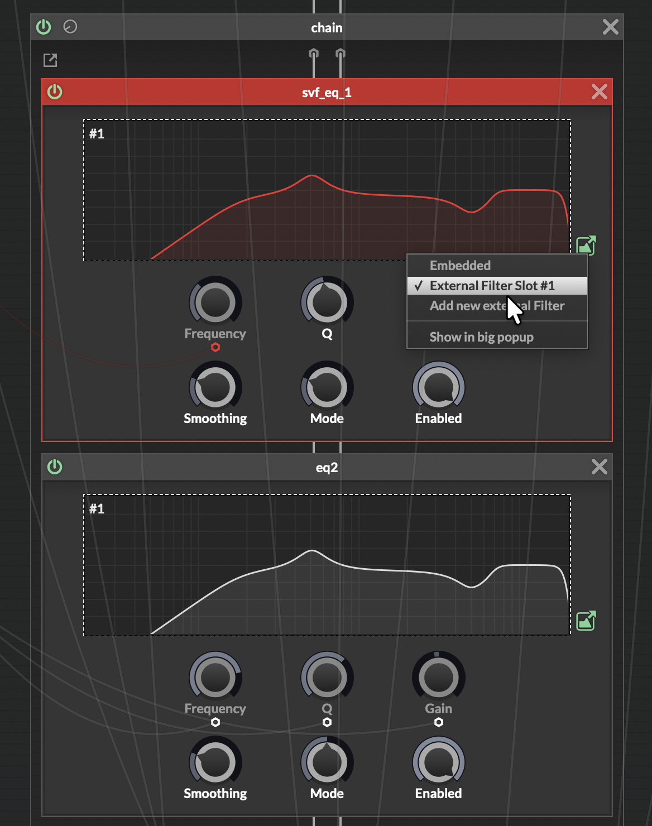
Task: Click the Q knob in svf_eq_1
Action: 327,302
